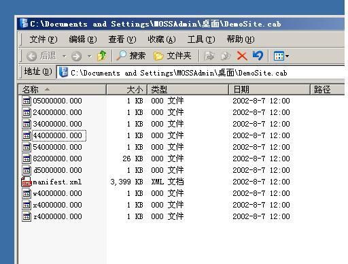The height and width of the screenshot is (264, 348).
Task: Open the 工具(T) menu
Action: pyautogui.click(x=201, y=39)
